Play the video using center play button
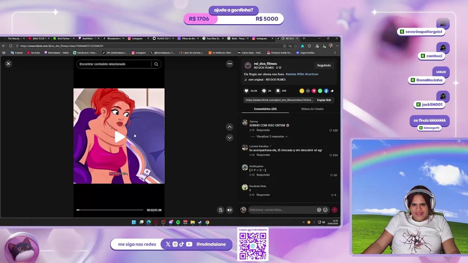Image resolution: width=468 pixels, height=263 pixels. tap(119, 137)
